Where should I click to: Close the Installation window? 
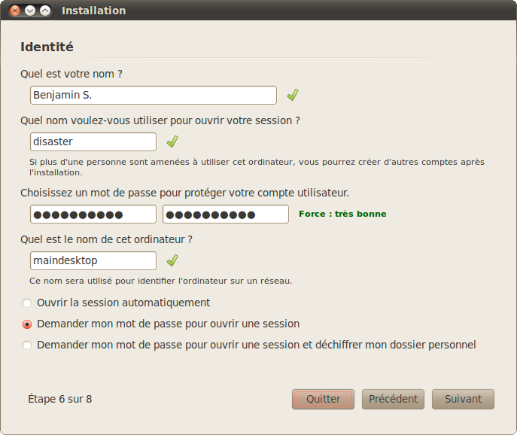(15, 11)
